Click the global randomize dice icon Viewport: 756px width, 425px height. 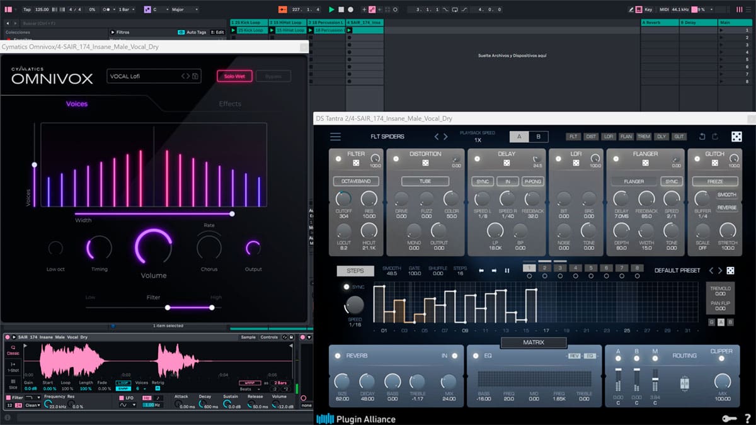[x=736, y=137]
